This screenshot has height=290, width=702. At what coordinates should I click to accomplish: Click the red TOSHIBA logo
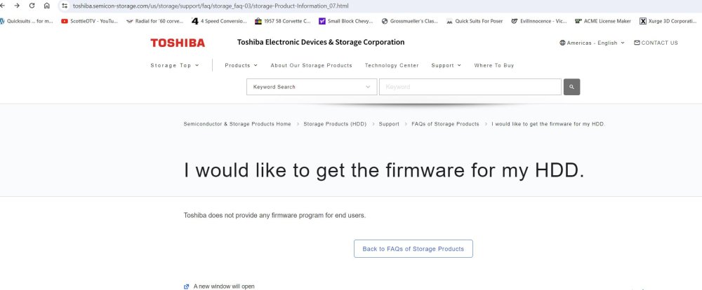178,43
